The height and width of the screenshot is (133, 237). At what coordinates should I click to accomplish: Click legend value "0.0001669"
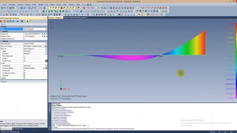coord(230,84)
